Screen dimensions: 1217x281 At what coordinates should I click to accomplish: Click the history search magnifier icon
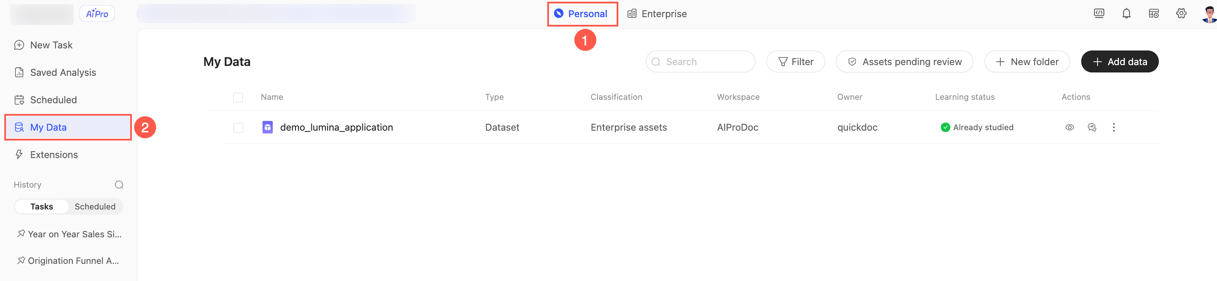pyautogui.click(x=119, y=185)
